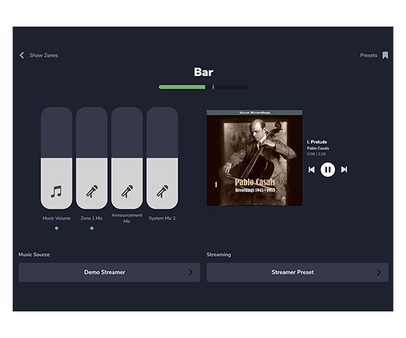Click the 0:08 / 2:30 time display
This screenshot has height=338, width=406.
click(x=317, y=154)
